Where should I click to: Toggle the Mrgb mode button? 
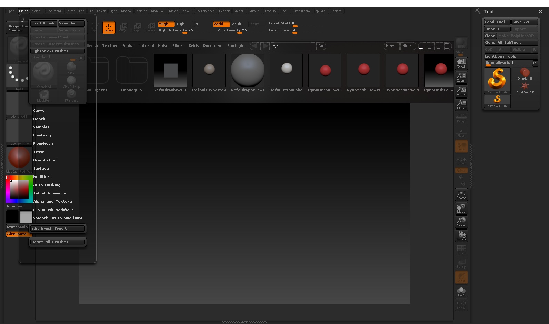pyautogui.click(x=166, y=24)
